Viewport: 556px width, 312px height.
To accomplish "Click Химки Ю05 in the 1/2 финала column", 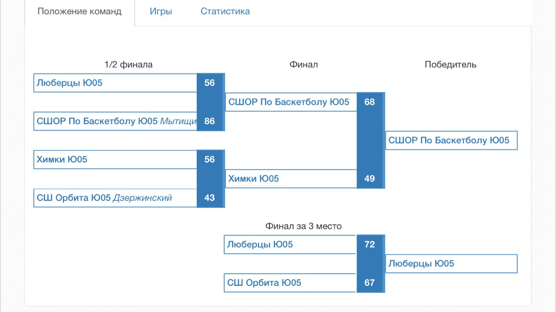I will pyautogui.click(x=62, y=159).
